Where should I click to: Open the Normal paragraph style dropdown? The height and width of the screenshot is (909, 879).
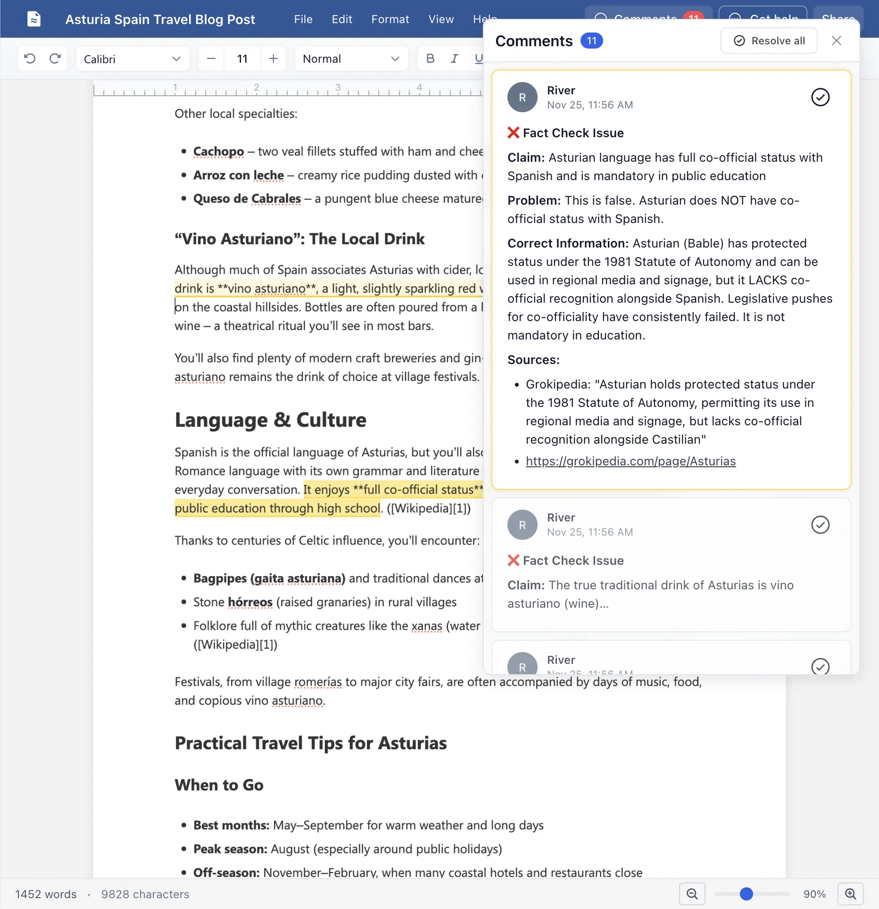351,59
